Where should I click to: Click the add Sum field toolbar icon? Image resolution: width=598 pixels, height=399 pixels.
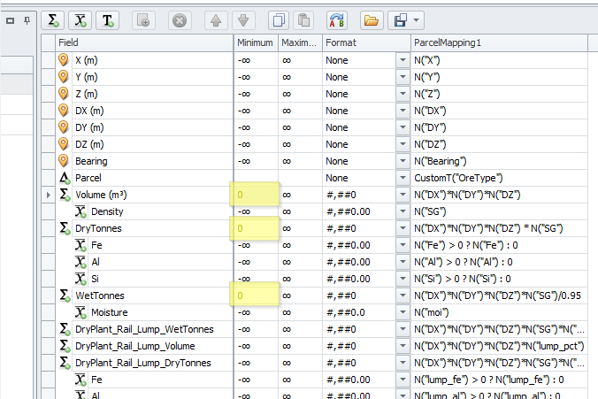point(53,19)
